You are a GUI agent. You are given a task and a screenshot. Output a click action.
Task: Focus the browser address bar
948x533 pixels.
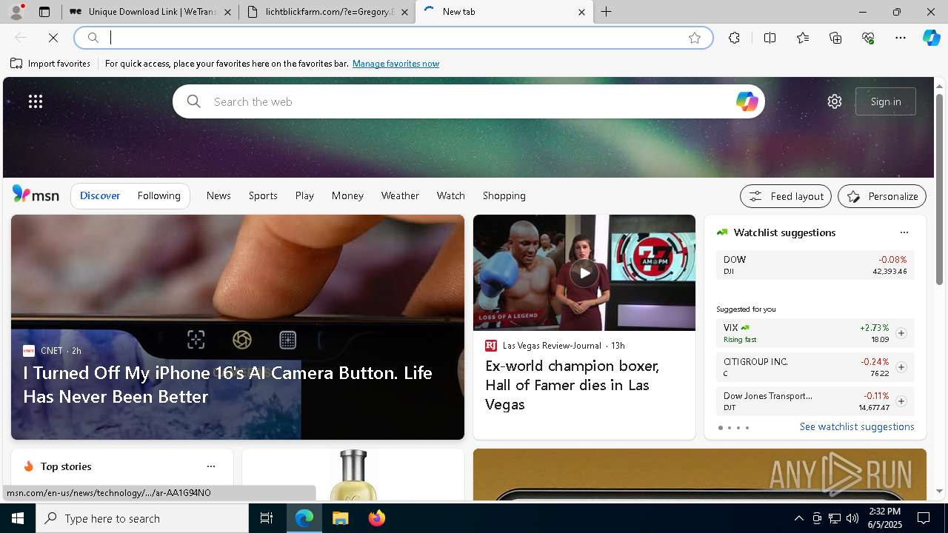click(x=393, y=38)
